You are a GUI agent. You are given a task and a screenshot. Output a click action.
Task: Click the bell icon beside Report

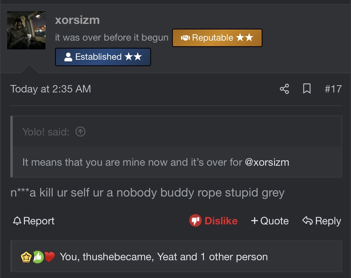point(17,221)
